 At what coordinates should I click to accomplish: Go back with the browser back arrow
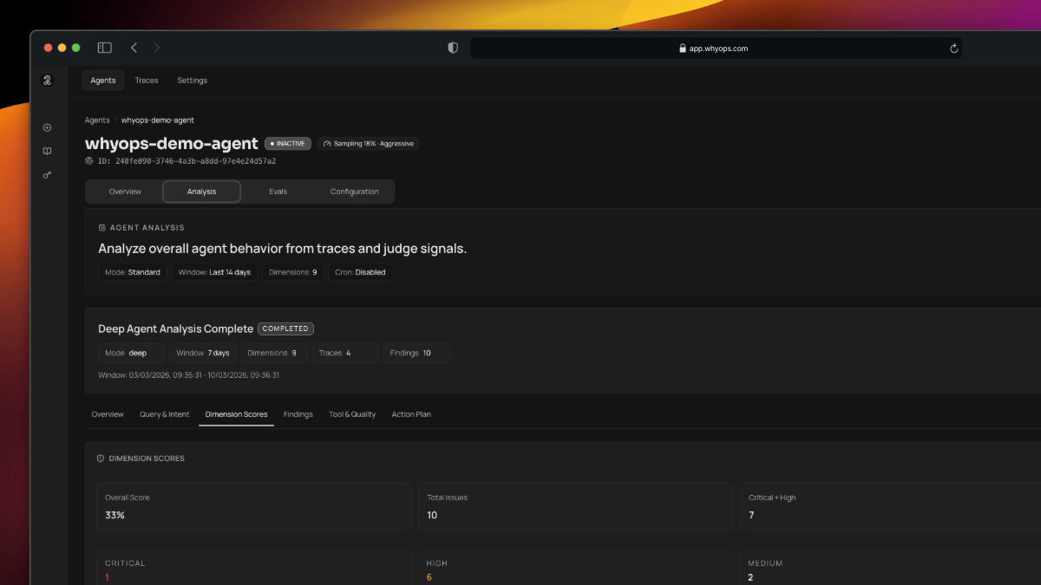[x=134, y=48]
